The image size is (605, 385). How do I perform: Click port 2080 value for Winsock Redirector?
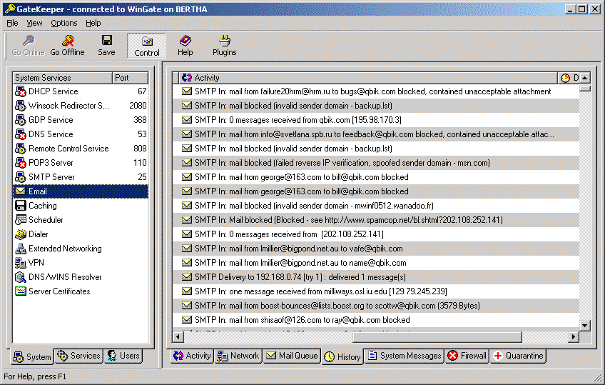pos(138,106)
